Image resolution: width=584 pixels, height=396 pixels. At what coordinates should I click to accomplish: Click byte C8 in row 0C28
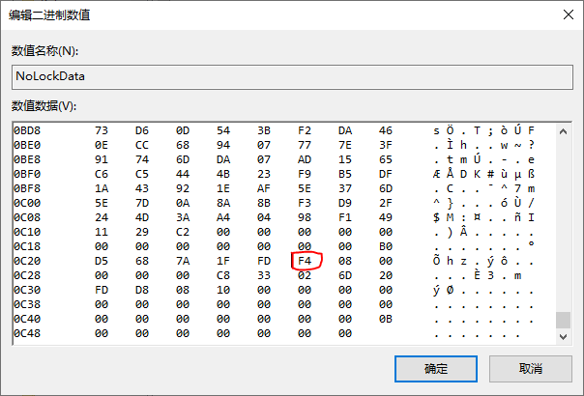[223, 274]
